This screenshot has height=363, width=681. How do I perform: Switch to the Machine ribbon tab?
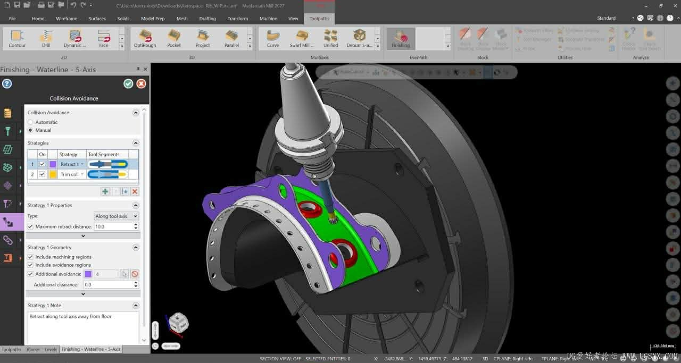pyautogui.click(x=268, y=19)
